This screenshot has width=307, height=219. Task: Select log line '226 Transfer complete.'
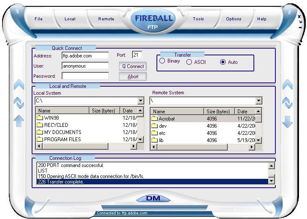[x=153, y=182]
